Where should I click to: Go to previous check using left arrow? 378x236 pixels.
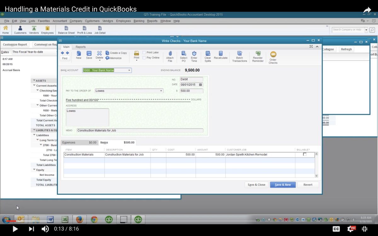coord(62,53)
